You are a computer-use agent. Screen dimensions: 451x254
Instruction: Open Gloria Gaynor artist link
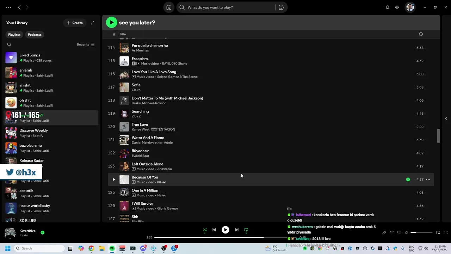point(167,208)
